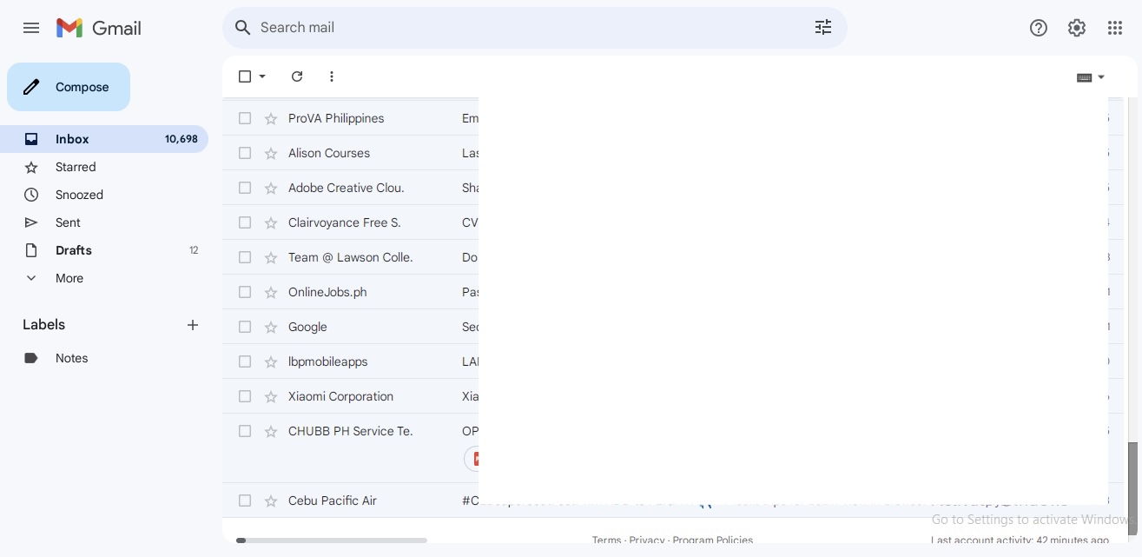Open the email from Xiaomi Corporation
The image size is (1142, 557).
673,396
